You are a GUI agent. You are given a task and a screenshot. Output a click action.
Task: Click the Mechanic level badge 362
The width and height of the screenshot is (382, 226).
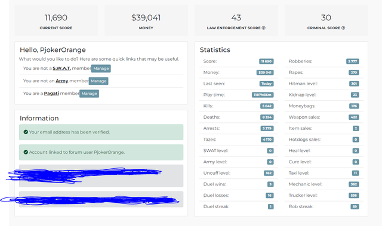click(354, 184)
